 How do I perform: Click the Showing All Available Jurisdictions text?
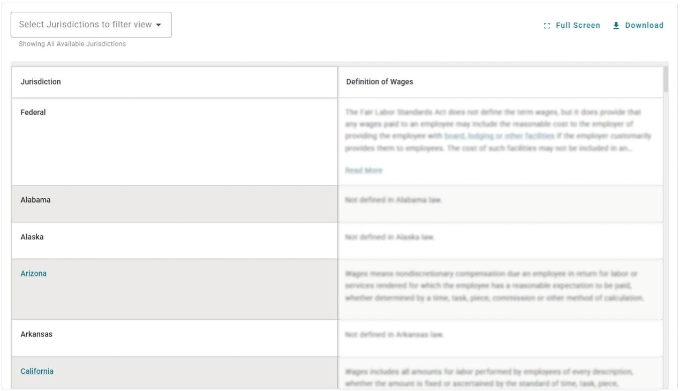pyautogui.click(x=71, y=44)
